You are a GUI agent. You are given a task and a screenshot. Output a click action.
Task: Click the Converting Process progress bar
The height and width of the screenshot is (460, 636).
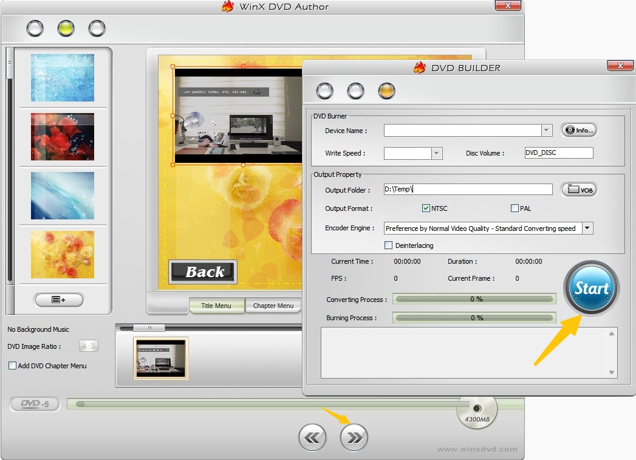click(x=474, y=298)
